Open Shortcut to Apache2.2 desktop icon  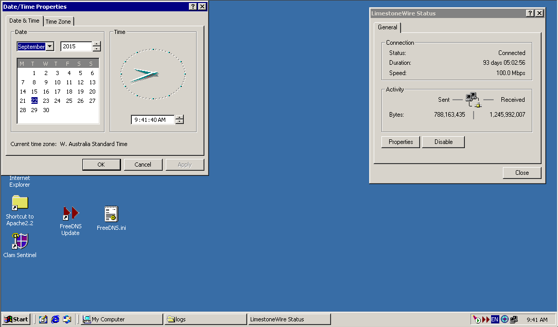click(x=20, y=210)
